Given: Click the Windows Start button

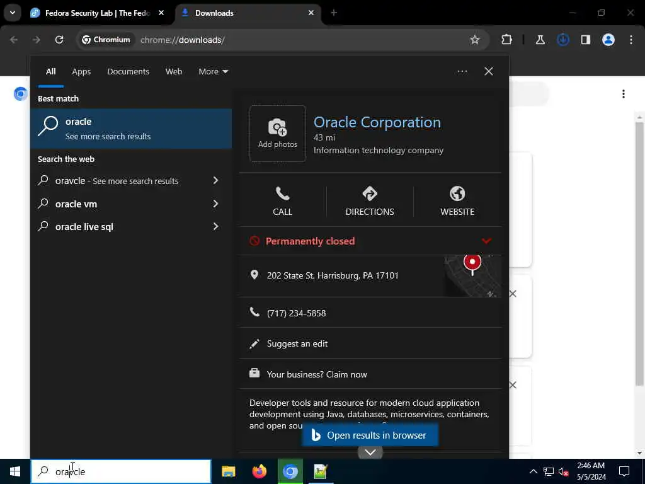Looking at the screenshot, I should (x=15, y=471).
